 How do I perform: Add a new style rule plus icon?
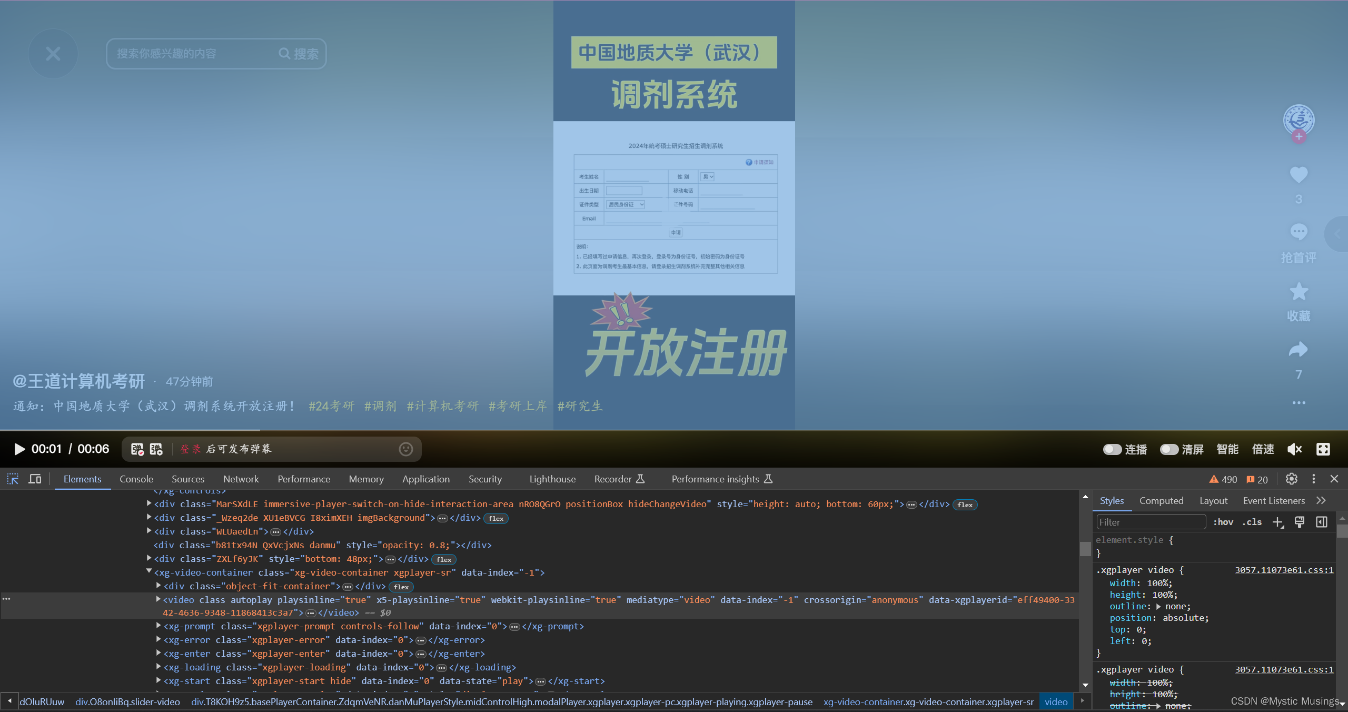(x=1278, y=522)
